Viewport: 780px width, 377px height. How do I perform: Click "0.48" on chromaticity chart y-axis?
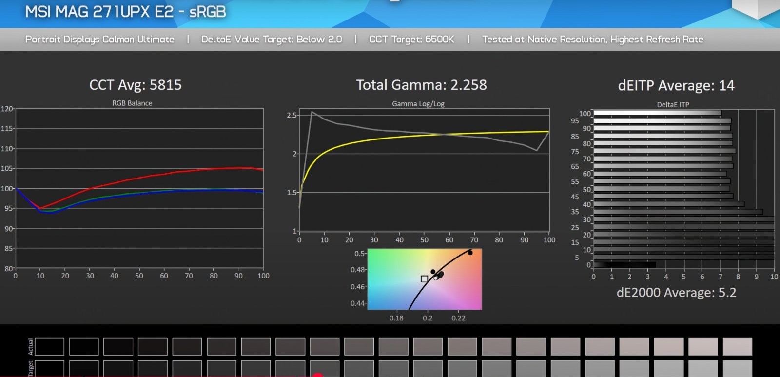[357, 270]
